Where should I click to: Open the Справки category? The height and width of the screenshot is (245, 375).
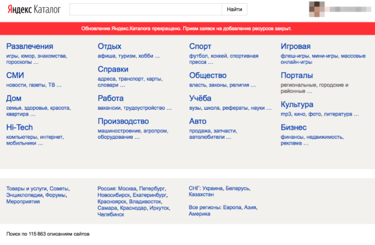(x=113, y=69)
